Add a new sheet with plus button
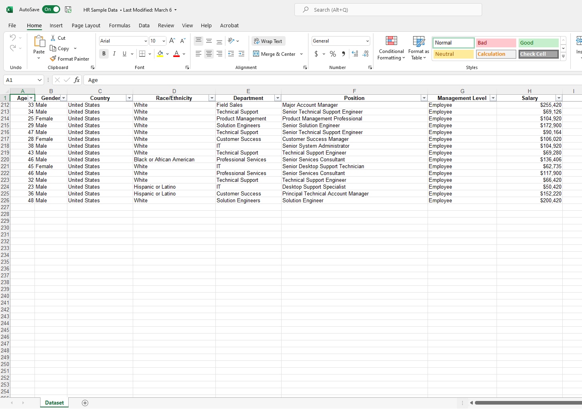Viewport: 582px width, 409px height. [85, 403]
